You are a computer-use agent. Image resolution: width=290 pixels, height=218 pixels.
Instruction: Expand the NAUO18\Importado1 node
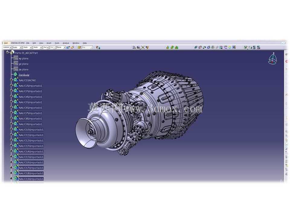tap(11, 173)
